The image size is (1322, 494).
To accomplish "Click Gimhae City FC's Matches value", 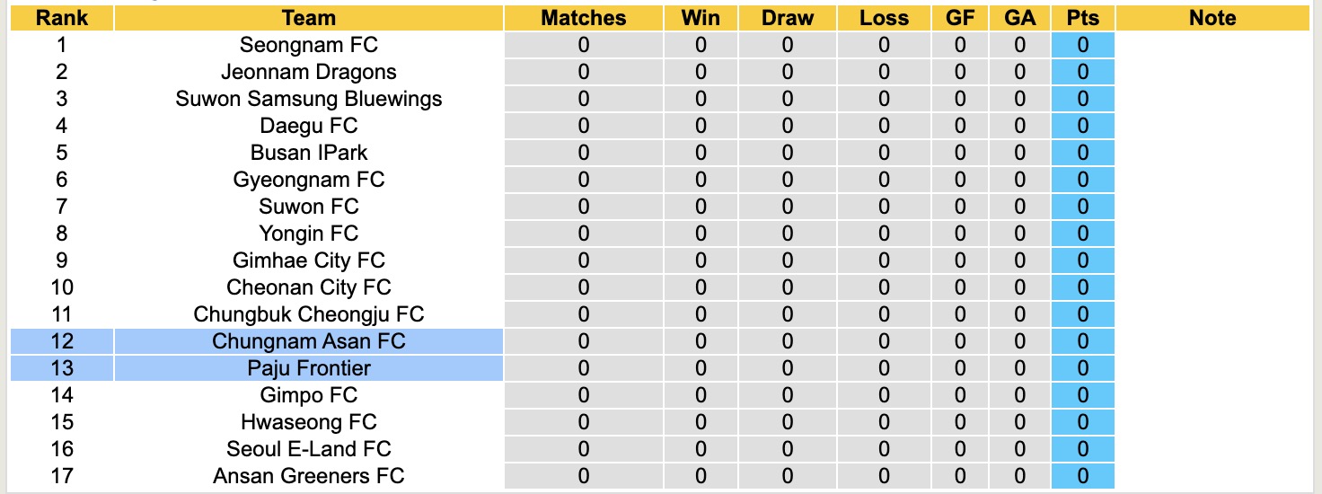I will [x=583, y=260].
